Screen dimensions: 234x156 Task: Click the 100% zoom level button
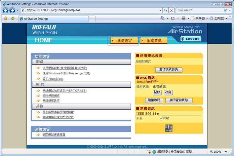pos(216,152)
